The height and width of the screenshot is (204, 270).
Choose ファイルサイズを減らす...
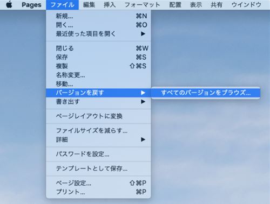coord(98,131)
